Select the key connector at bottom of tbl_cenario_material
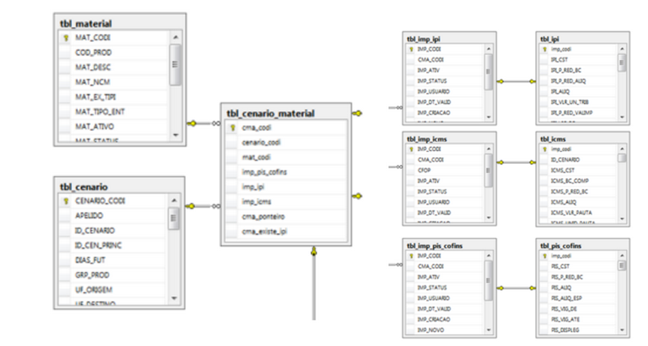The image size is (648, 346). click(x=314, y=250)
